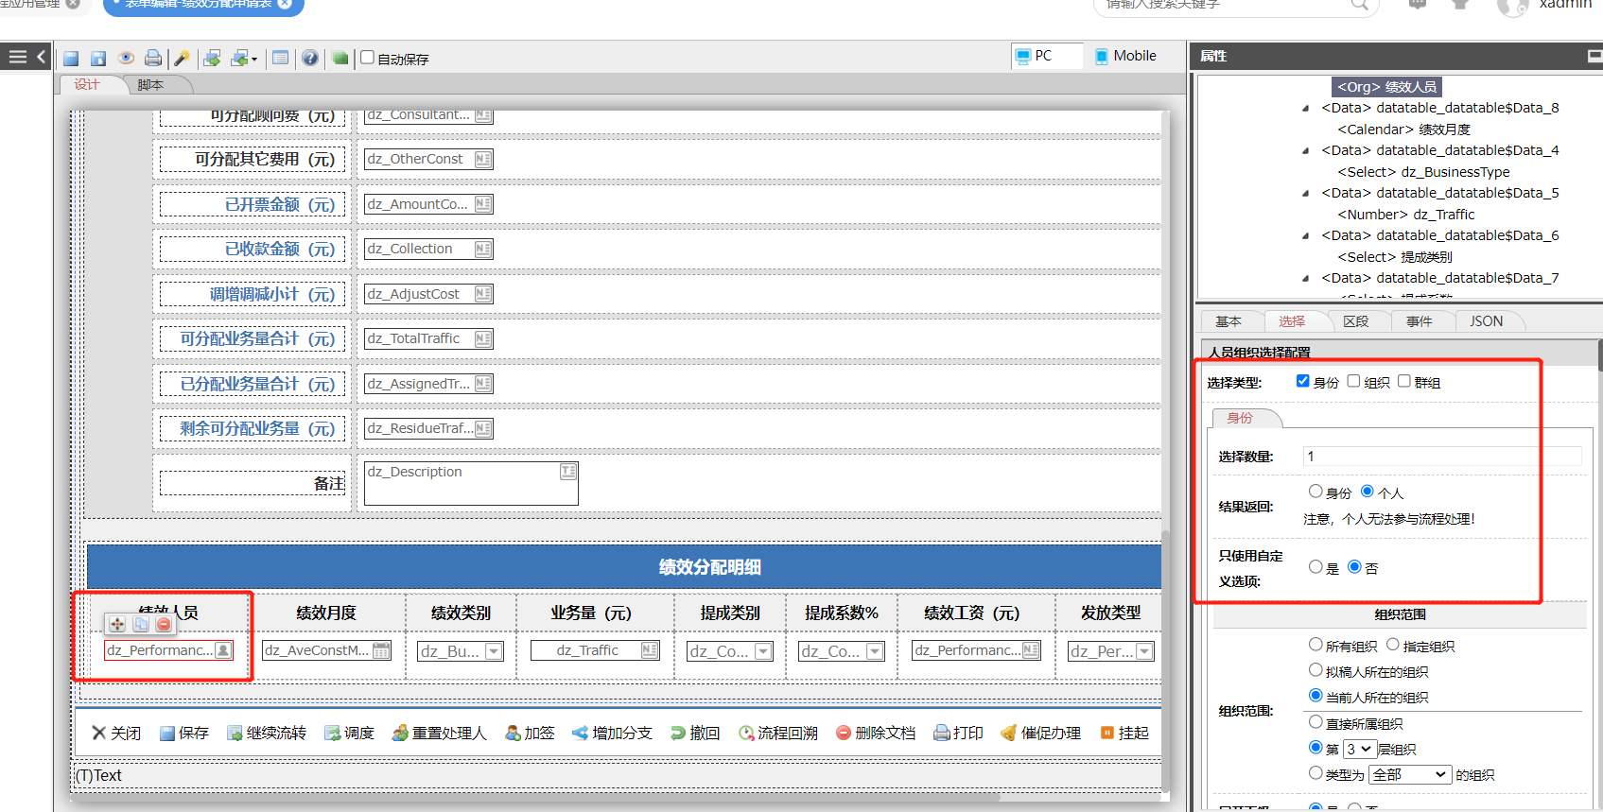Select 指定组织 radio option
The height and width of the screenshot is (812, 1603).
[x=1393, y=645]
